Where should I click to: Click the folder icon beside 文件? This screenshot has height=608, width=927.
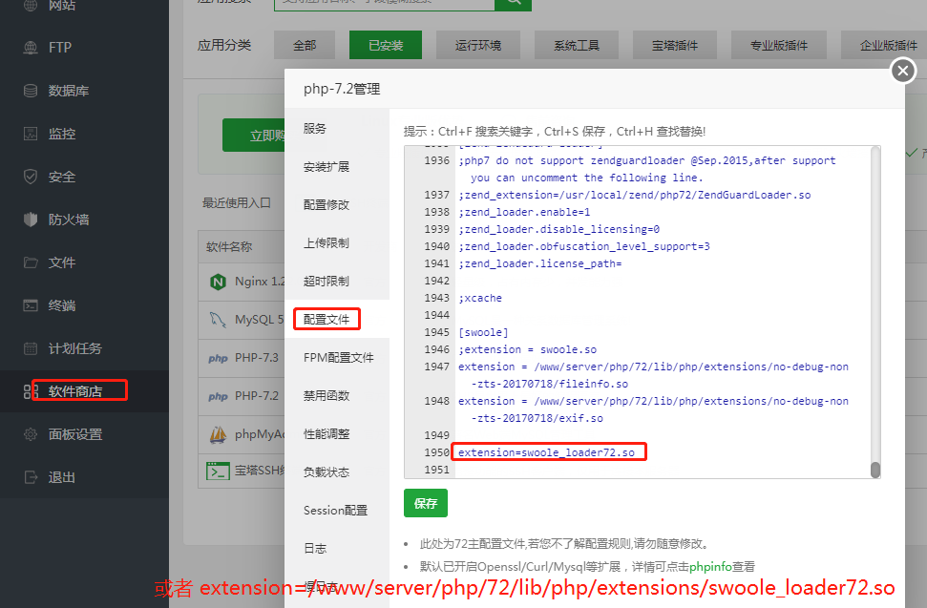pos(31,262)
